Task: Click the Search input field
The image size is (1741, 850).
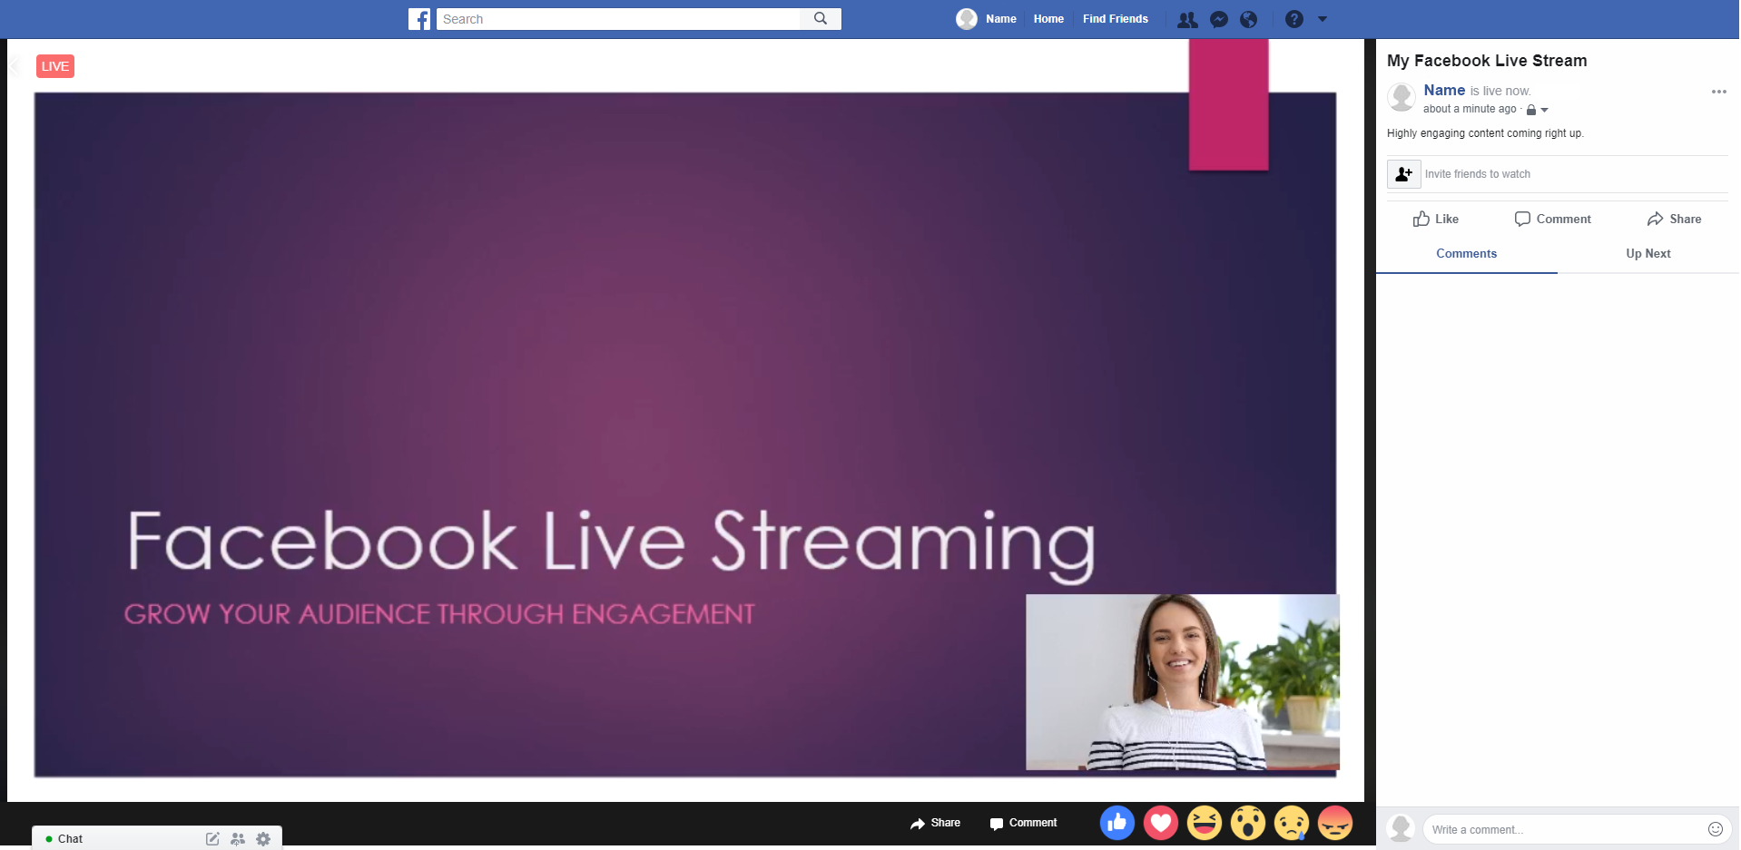Action: click(618, 19)
